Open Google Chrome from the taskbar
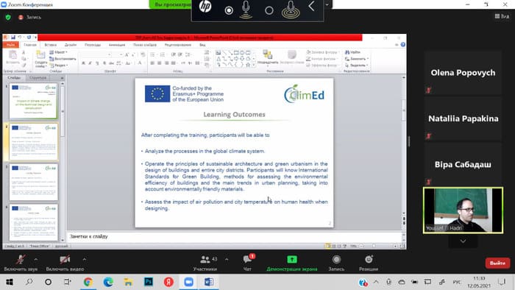Screen dimensions: 515x290 pyautogui.click(x=88, y=282)
